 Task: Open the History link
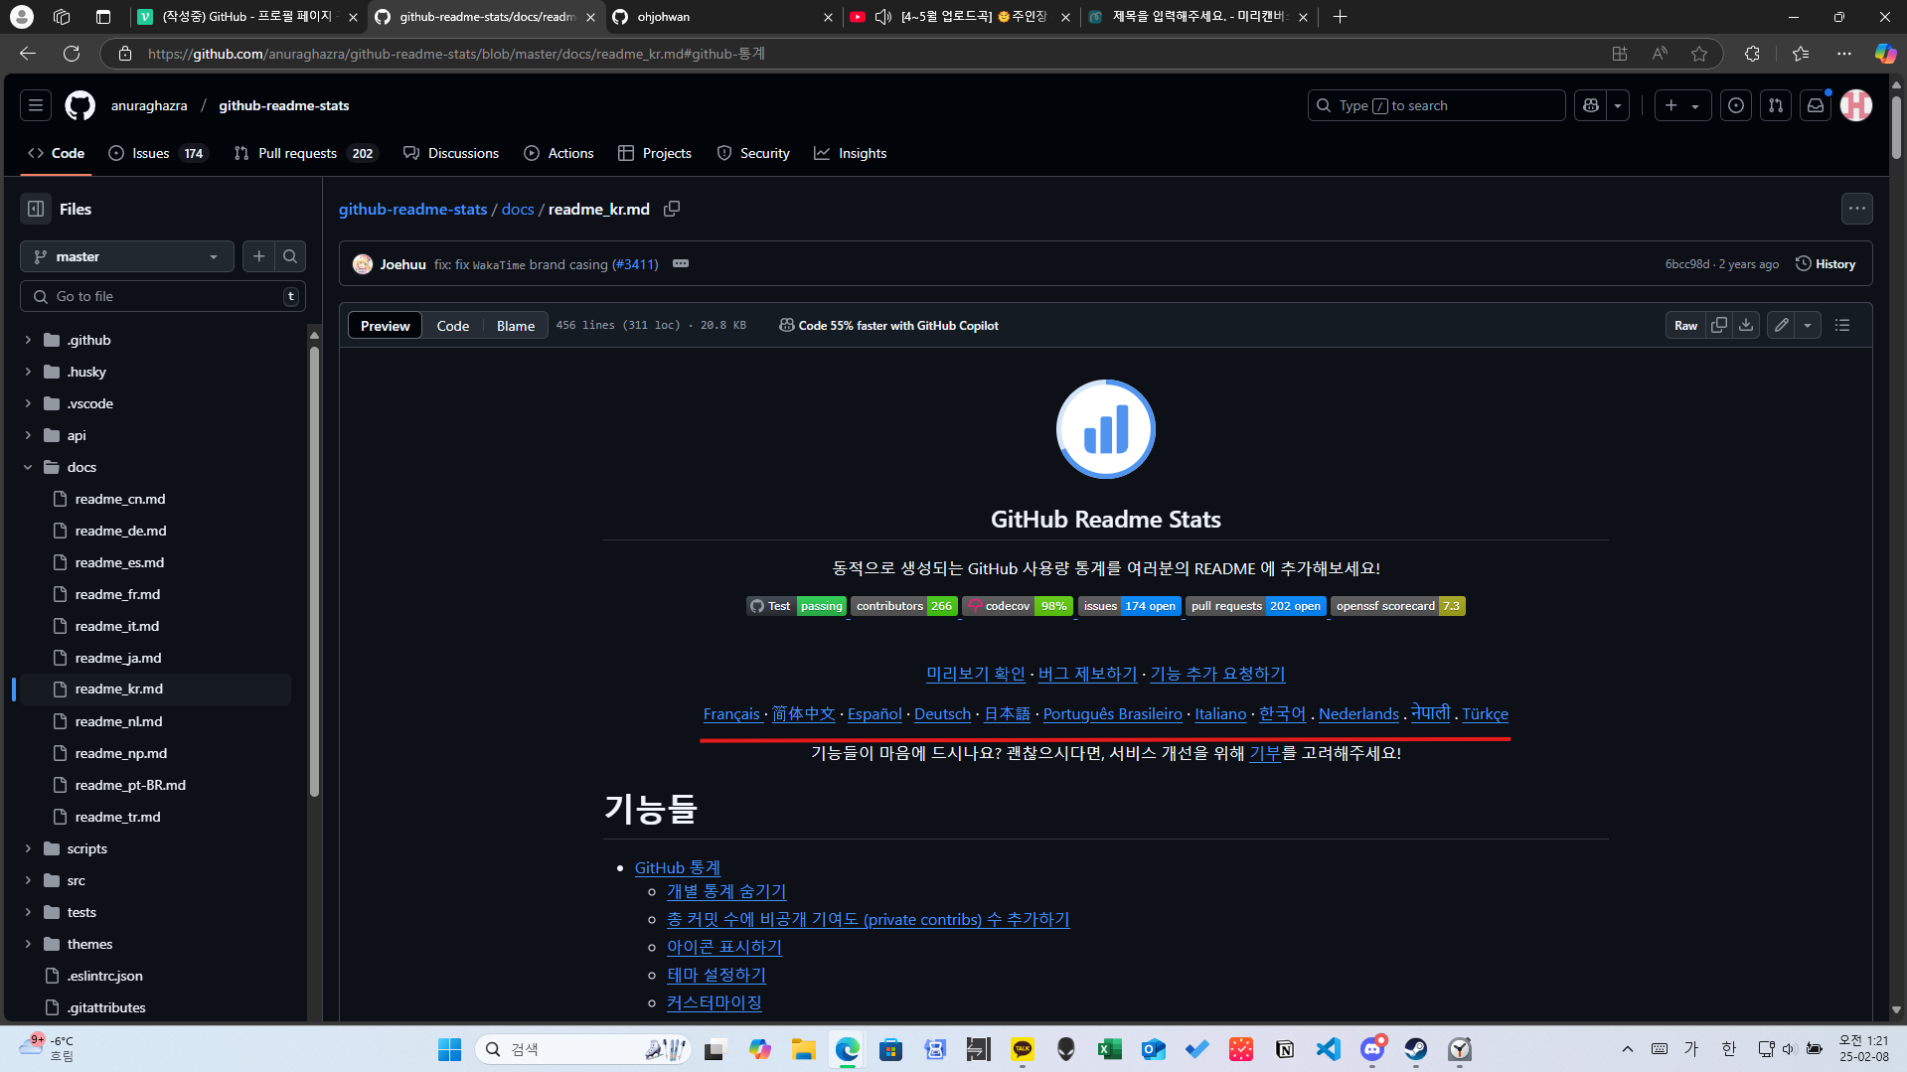[x=1827, y=264]
